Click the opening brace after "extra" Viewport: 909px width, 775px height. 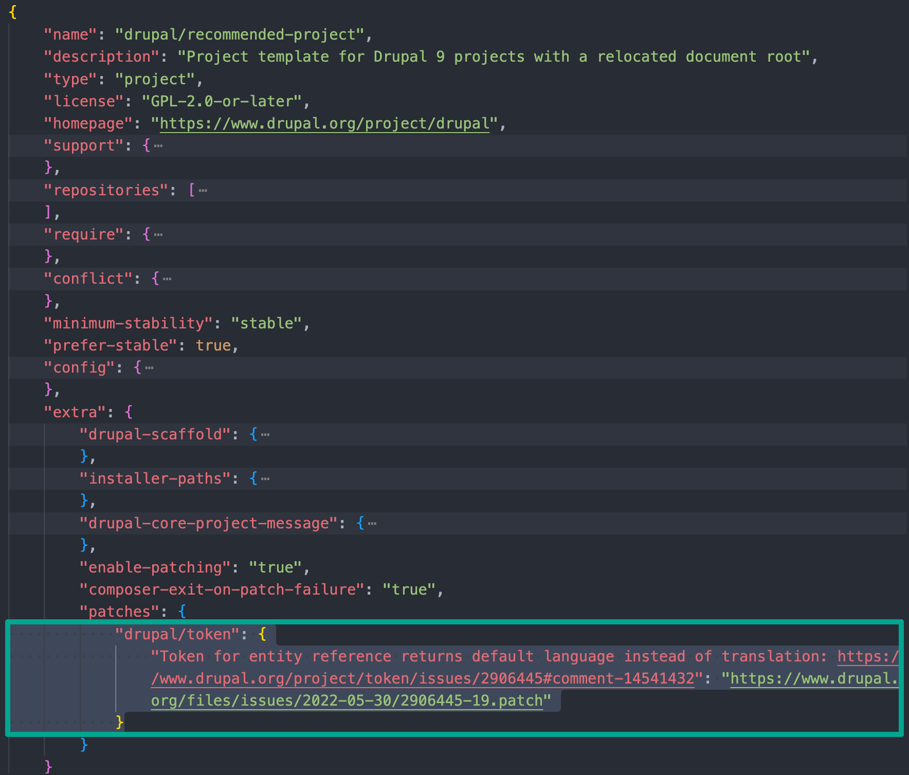coord(129,412)
